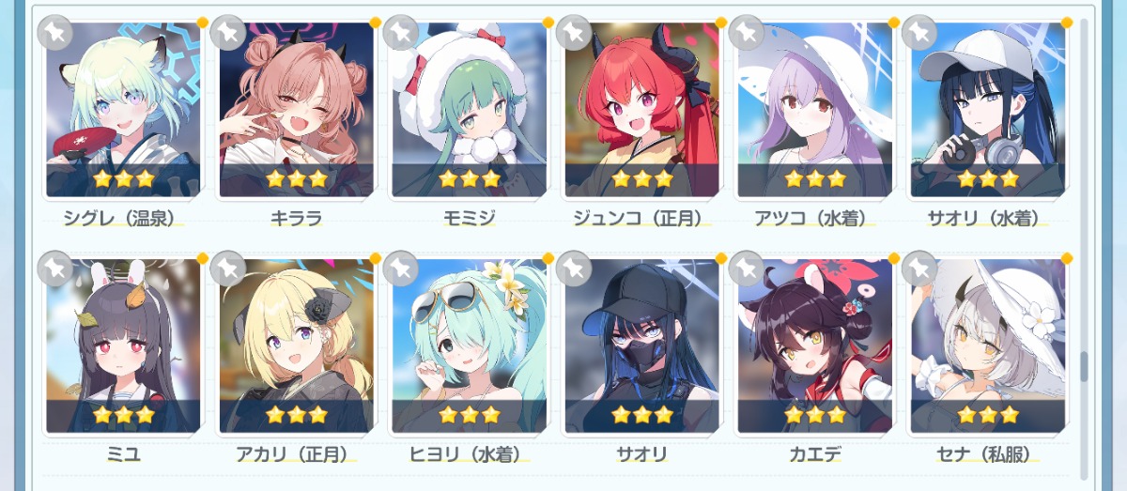Click the カエデ name label
This screenshot has width=1127, height=491.
point(814,455)
